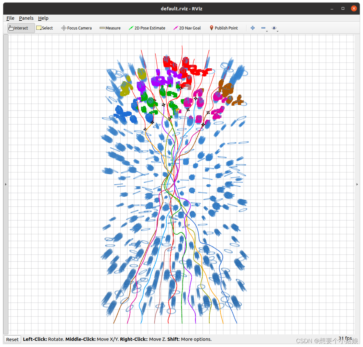Expand the left side panel arrow
Image resolution: width=363 pixels, height=347 pixels.
click(x=5, y=184)
